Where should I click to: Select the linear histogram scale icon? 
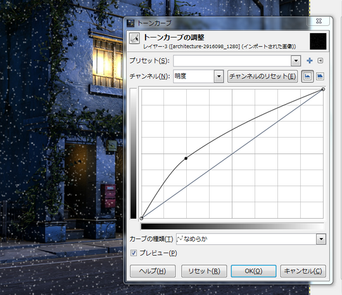(307, 76)
